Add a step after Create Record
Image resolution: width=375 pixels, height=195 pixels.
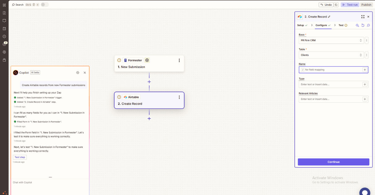point(149,119)
